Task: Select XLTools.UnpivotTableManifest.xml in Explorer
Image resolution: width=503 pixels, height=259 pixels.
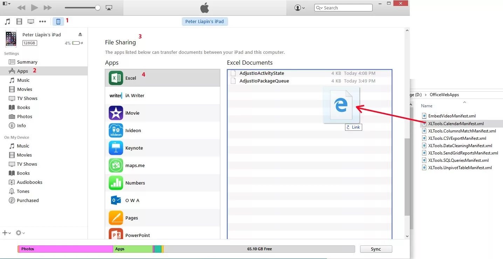Action: point(460,168)
